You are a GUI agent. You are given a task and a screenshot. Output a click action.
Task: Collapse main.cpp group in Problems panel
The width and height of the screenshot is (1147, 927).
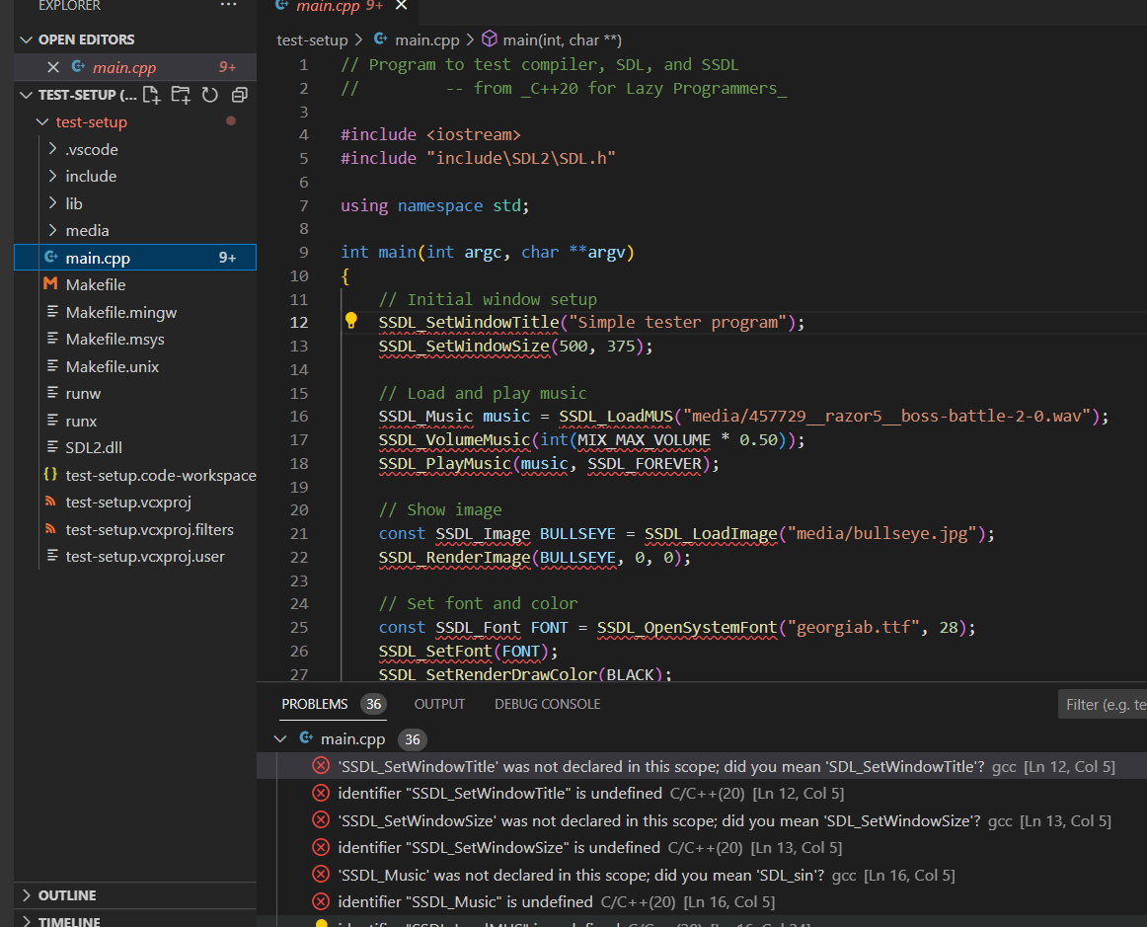point(281,738)
